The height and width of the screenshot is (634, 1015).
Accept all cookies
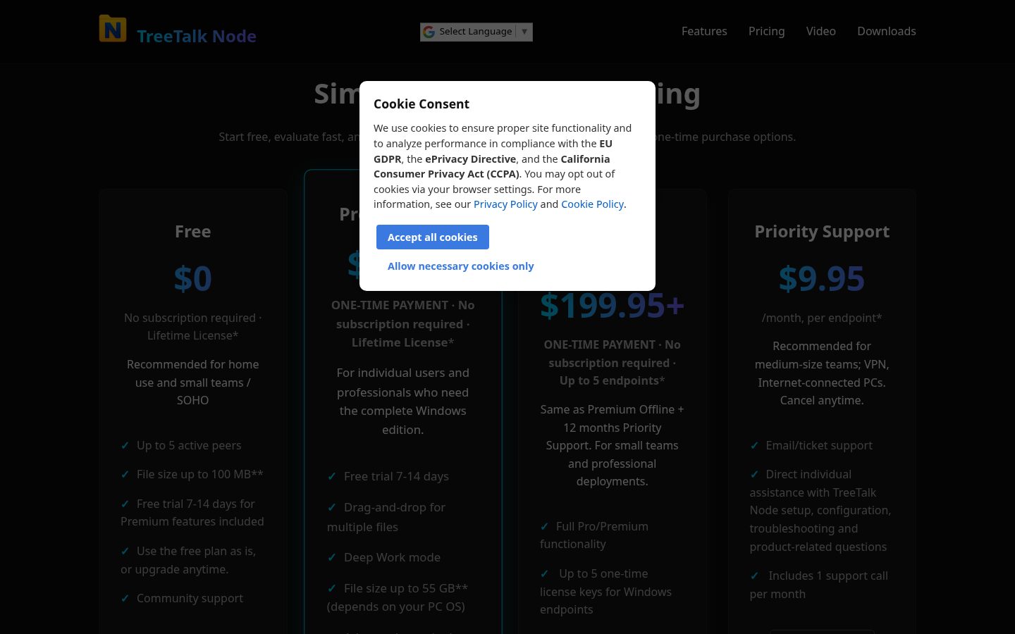tap(433, 237)
